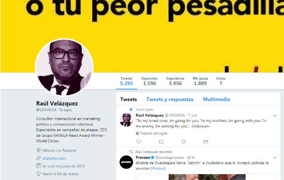Click the large circular profile photo
The image size is (284, 180).
pos(64,67)
